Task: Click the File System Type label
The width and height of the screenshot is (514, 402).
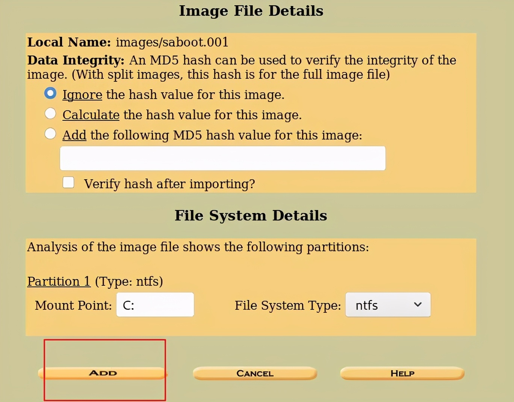Action: [x=288, y=306]
